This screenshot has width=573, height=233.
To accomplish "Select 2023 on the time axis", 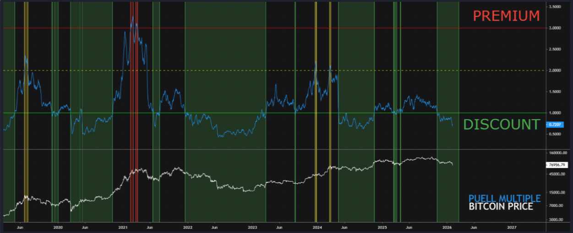I will [252, 227].
